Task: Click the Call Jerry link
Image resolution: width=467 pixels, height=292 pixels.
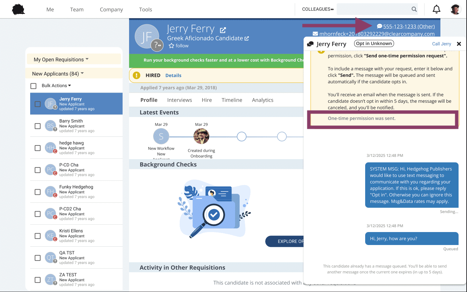Action: 441,44
